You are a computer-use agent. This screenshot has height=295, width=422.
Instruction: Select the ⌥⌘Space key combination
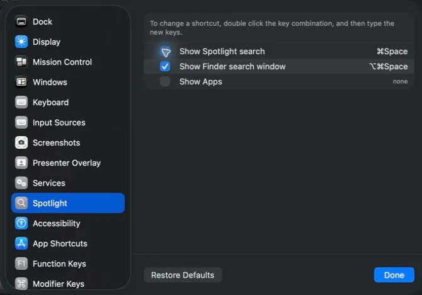pyautogui.click(x=389, y=67)
